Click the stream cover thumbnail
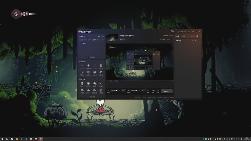The height and width of the screenshot is (141, 251). point(112,38)
